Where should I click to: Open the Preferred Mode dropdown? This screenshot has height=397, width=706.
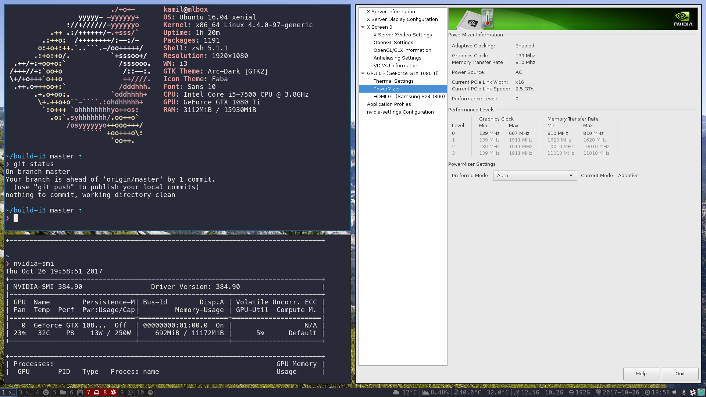pyautogui.click(x=535, y=176)
